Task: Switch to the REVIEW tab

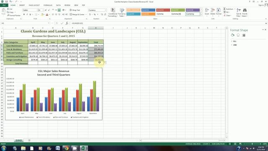Action: tap(67, 5)
